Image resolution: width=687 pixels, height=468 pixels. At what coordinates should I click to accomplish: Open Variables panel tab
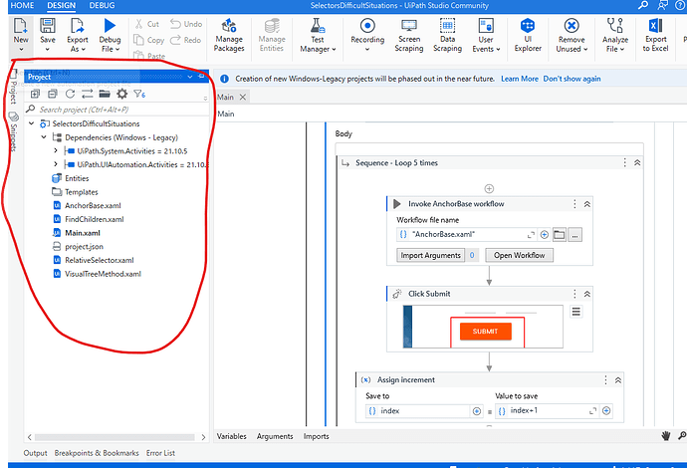point(232,436)
